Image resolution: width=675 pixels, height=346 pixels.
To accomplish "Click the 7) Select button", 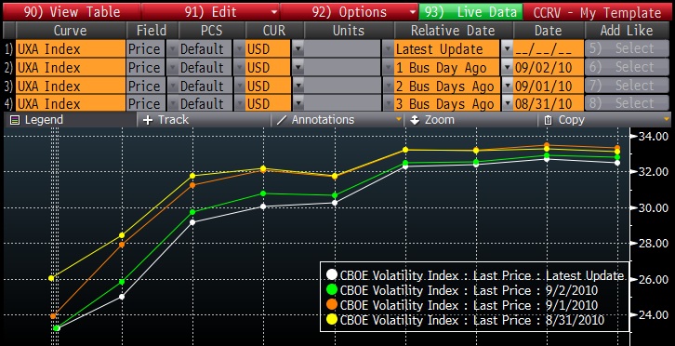I will pyautogui.click(x=627, y=86).
